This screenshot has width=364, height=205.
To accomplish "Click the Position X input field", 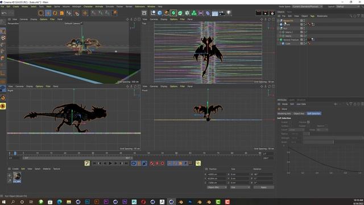I will (x=216, y=174).
